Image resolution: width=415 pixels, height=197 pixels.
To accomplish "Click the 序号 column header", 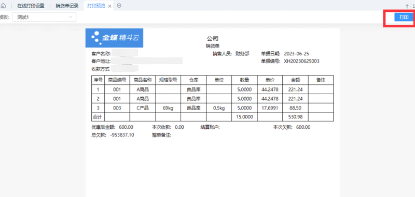I will [98, 80].
